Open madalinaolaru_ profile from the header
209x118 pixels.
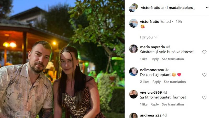182,8
